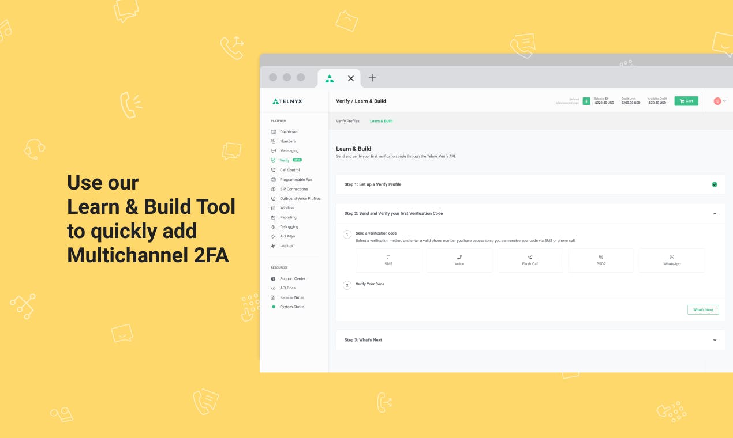Open the Support Center help icon

pos(274,279)
